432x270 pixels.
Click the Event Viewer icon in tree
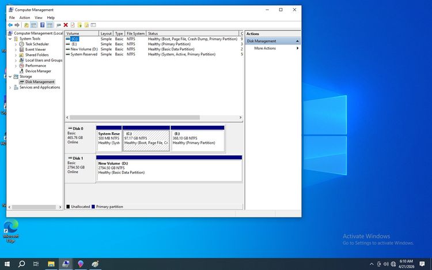[x=21, y=50]
